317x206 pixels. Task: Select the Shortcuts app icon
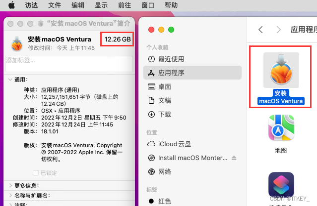281,184
